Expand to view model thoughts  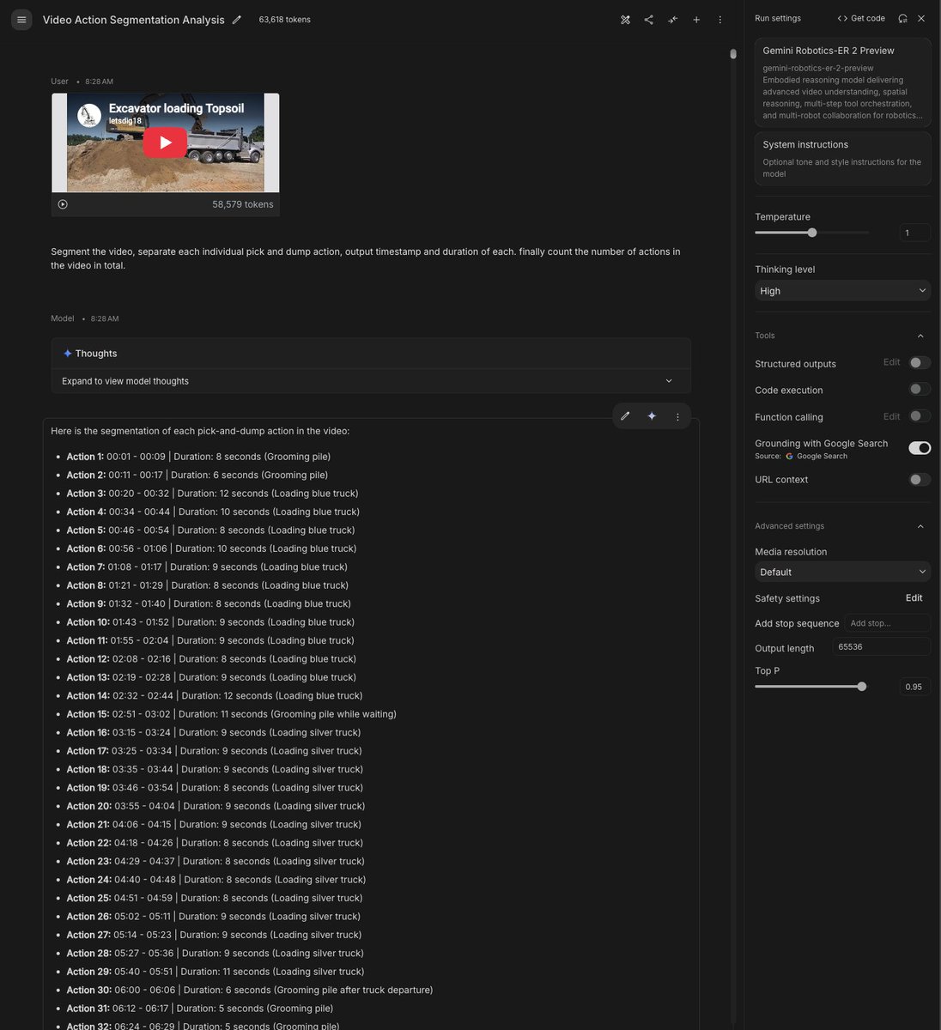click(x=371, y=381)
